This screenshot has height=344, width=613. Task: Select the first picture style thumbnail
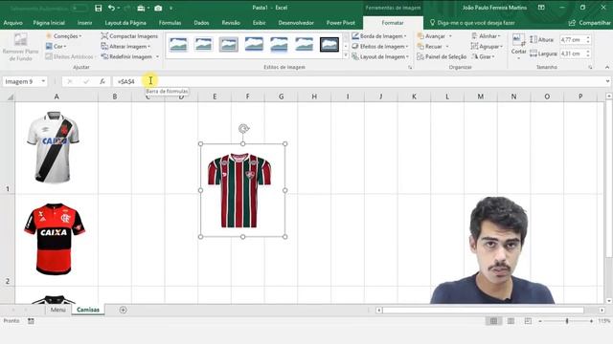click(178, 45)
